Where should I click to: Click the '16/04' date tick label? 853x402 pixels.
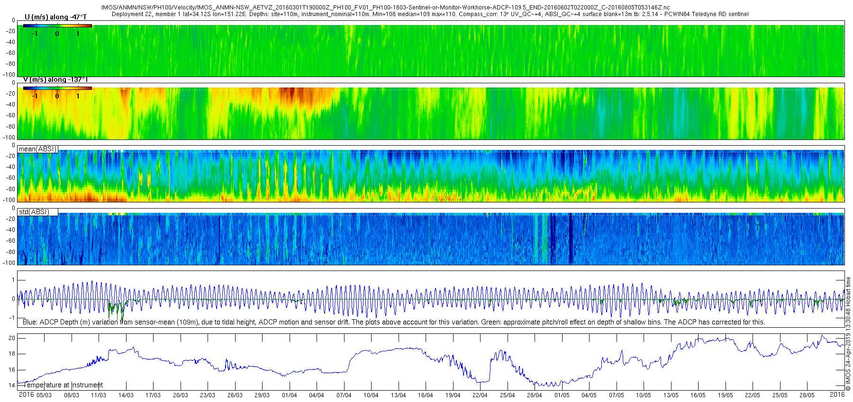coord(426,395)
